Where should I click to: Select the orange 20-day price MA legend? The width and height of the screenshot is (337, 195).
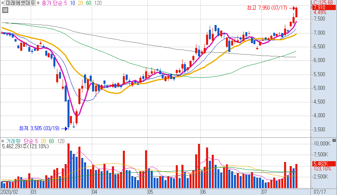click(80, 3)
